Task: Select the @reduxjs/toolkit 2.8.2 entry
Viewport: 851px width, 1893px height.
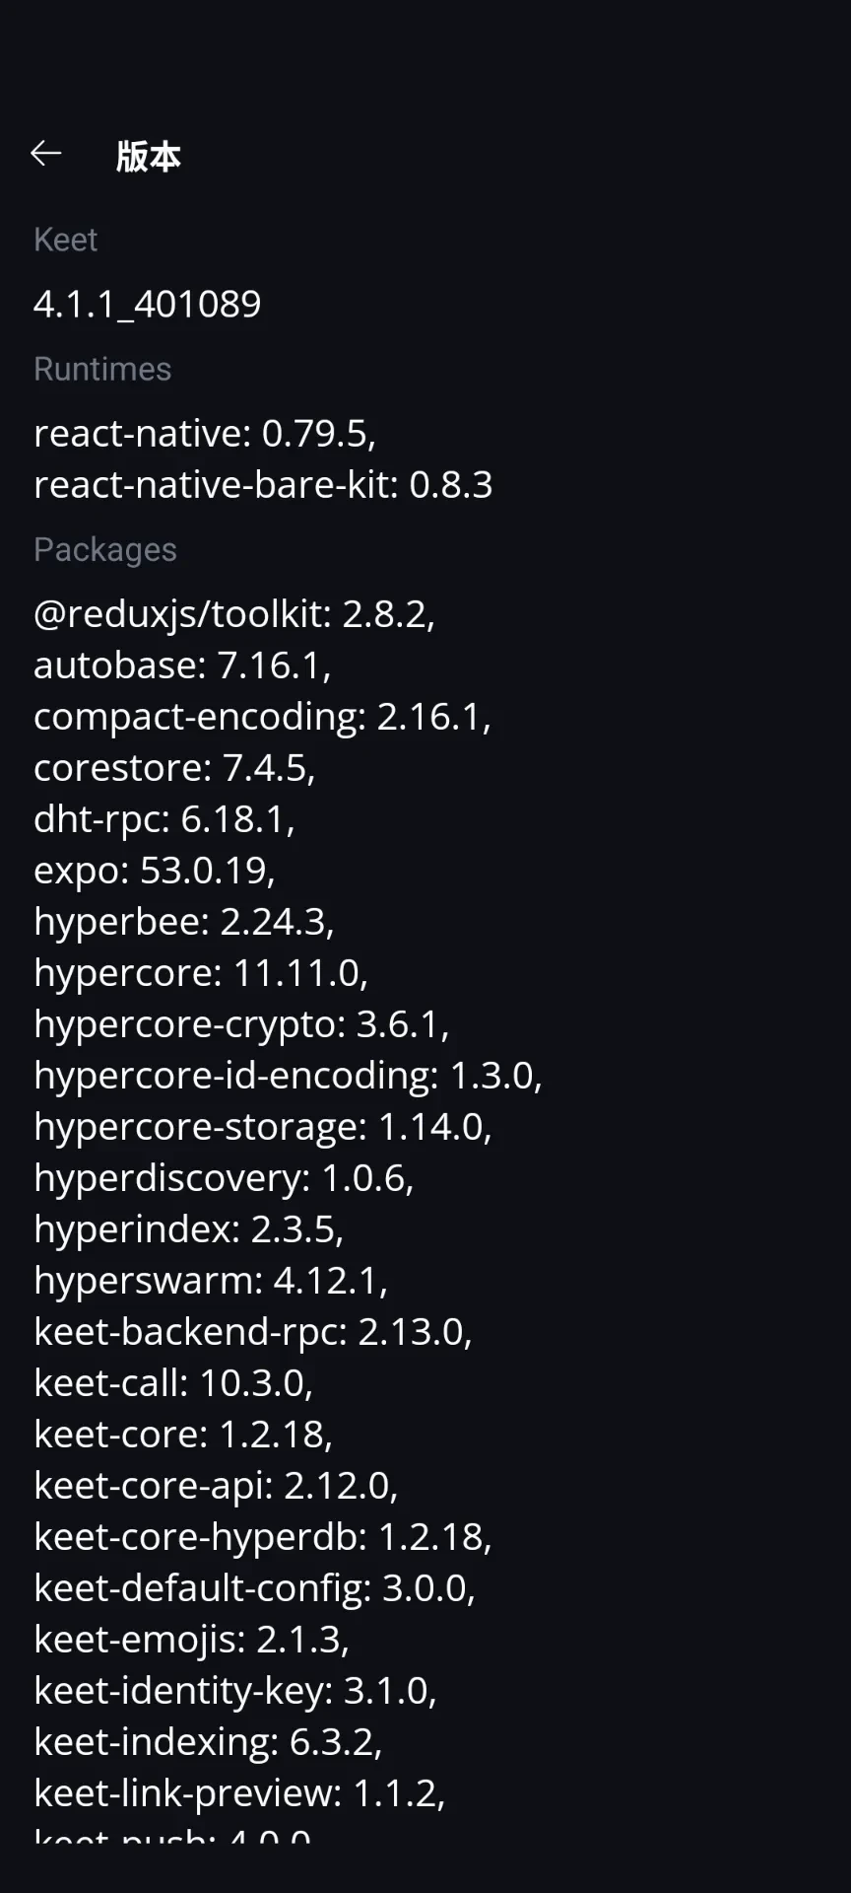Action: [x=234, y=614]
